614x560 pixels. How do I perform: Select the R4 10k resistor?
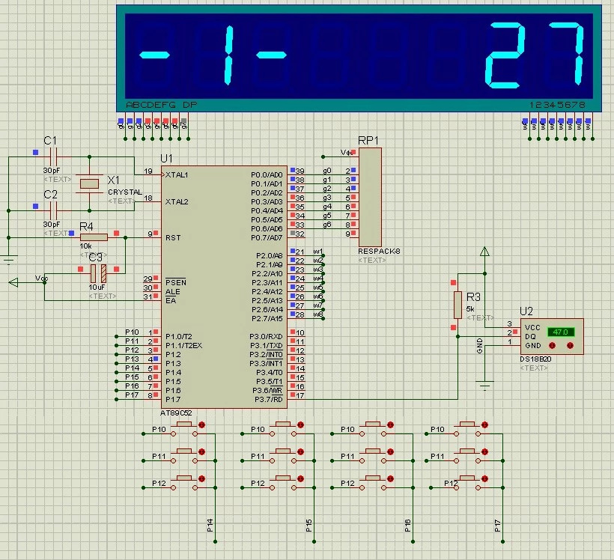[x=94, y=237]
